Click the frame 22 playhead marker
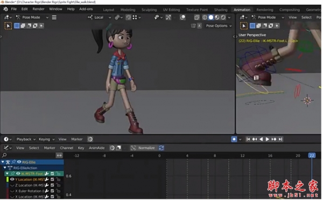Screen dimensions: 323x200 click(x=312, y=155)
